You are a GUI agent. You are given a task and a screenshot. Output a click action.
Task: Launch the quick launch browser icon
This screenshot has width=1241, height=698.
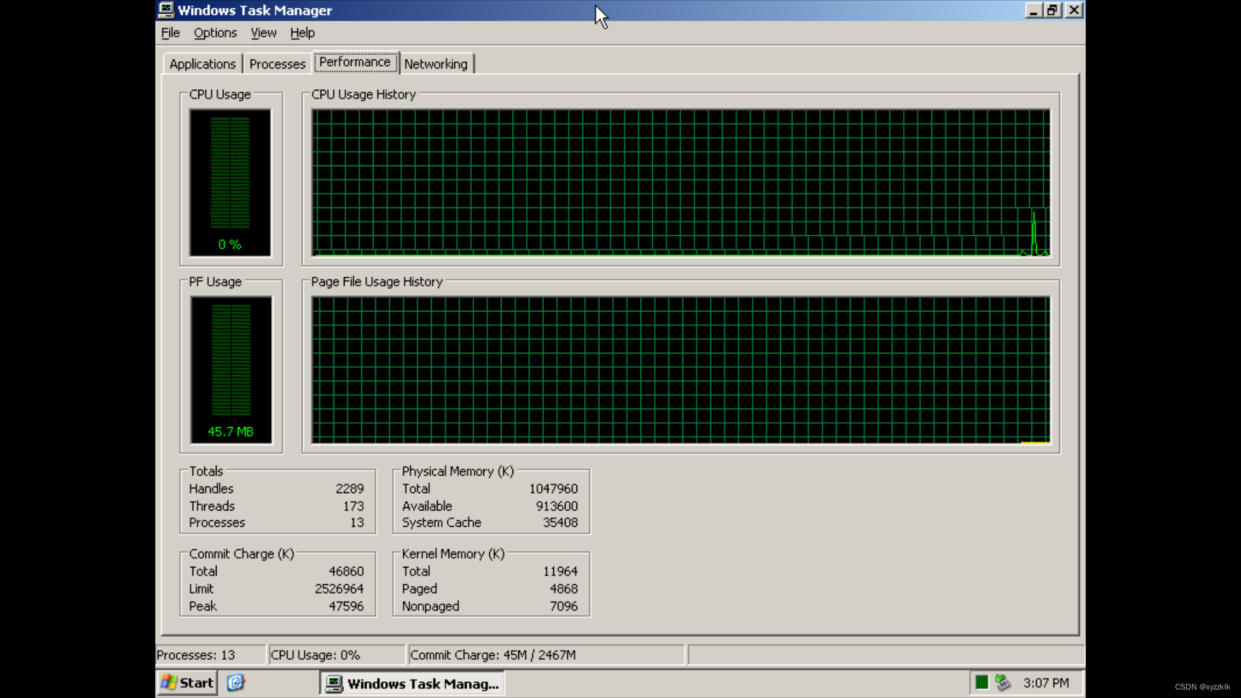pyautogui.click(x=235, y=682)
